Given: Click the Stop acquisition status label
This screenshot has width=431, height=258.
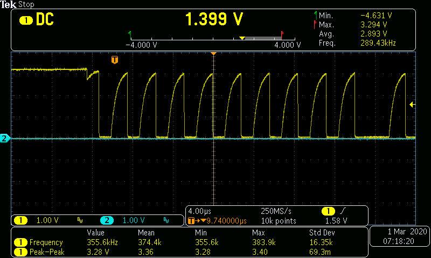Looking at the screenshot, I should click(x=26, y=4).
